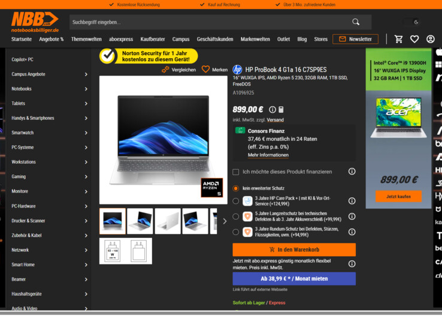Click info icon beside abo.express rental text
The image size is (442, 316).
352,264
